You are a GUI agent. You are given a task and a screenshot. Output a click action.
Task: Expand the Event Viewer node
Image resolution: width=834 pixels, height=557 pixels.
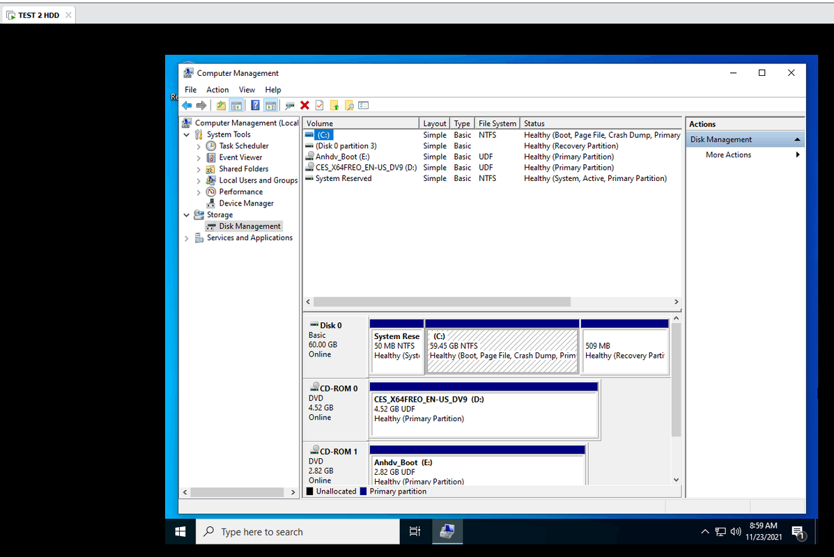pyautogui.click(x=199, y=158)
